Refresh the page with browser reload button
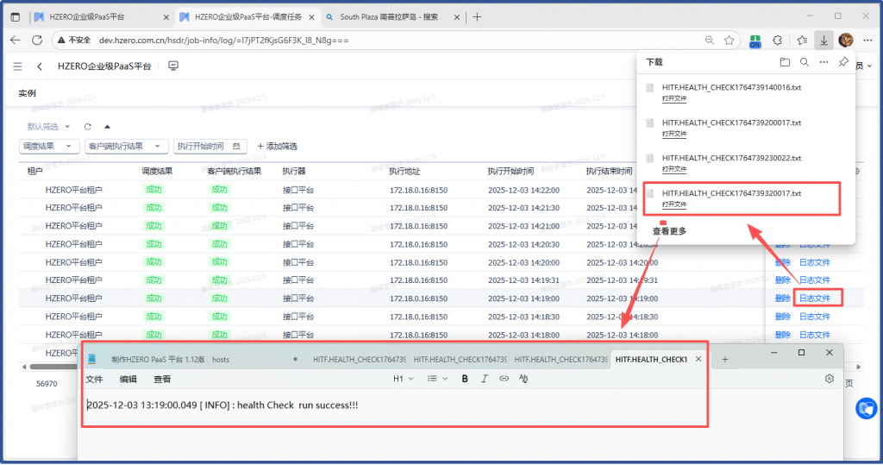 (x=36, y=40)
